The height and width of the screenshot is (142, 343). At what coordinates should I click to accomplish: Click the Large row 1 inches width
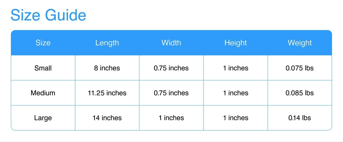tap(171, 118)
